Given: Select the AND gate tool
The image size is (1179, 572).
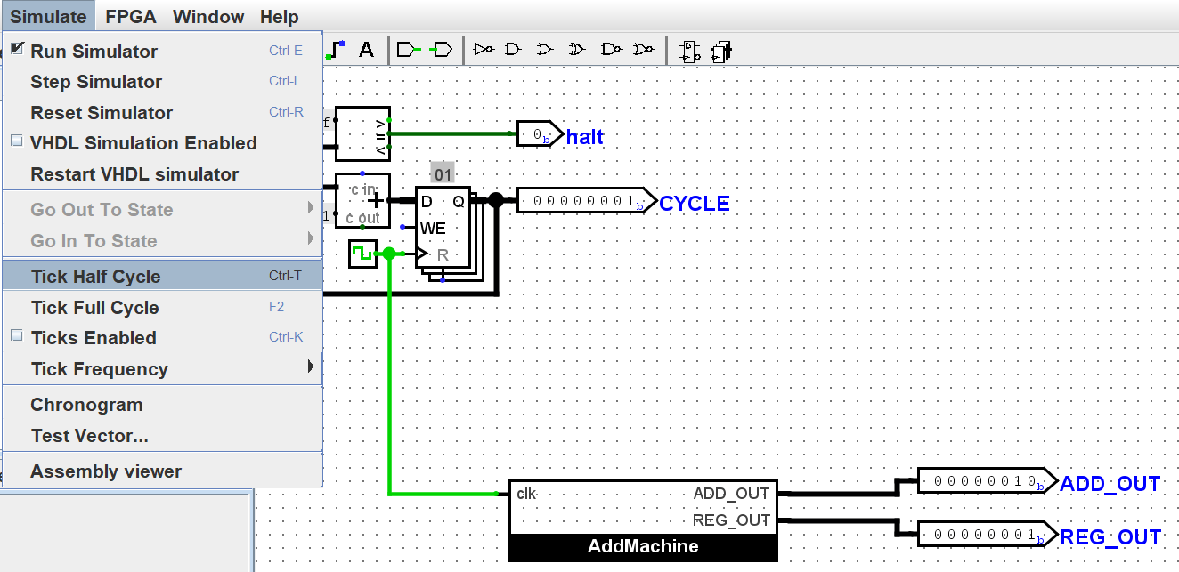Looking at the screenshot, I should pyautogui.click(x=513, y=50).
